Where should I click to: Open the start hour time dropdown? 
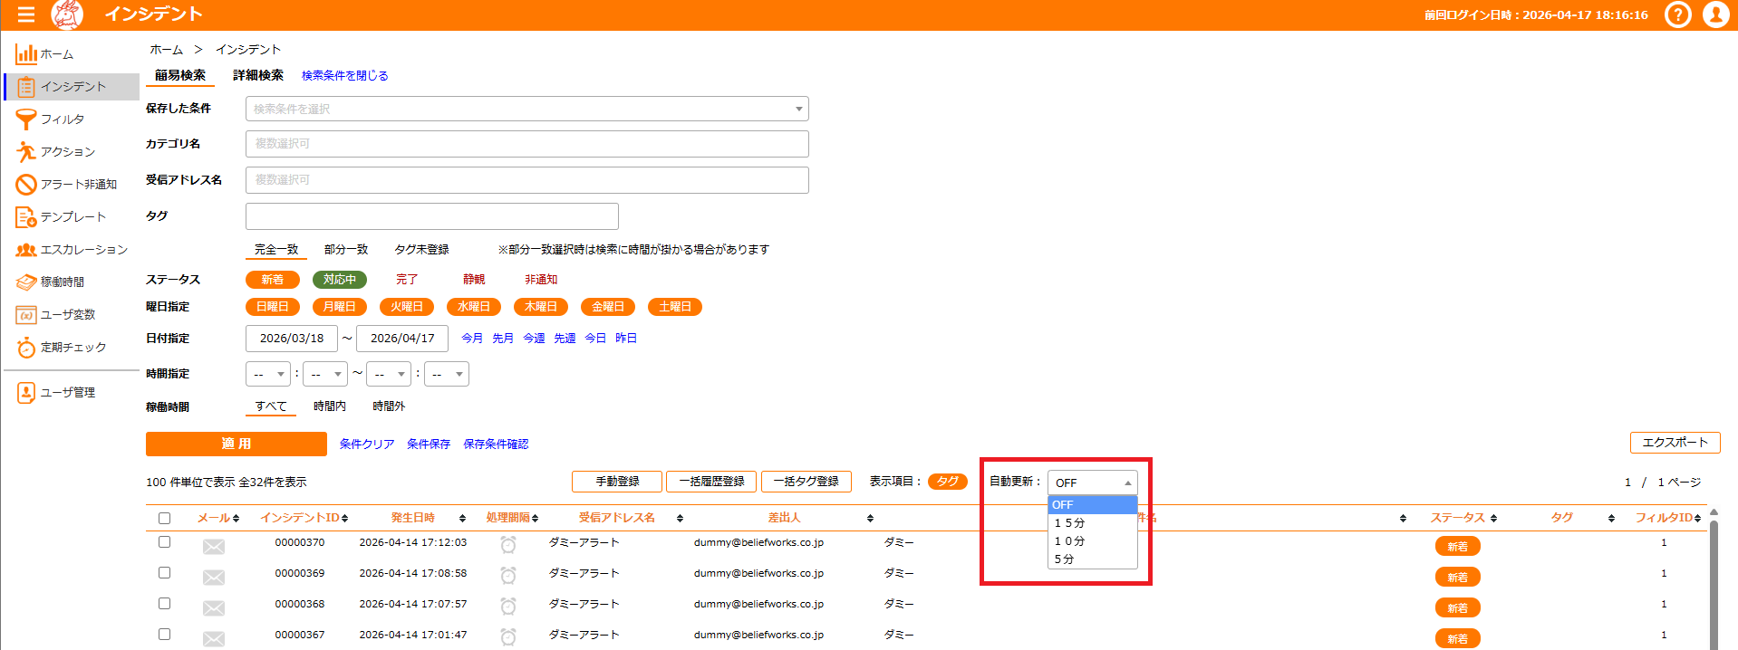click(268, 374)
